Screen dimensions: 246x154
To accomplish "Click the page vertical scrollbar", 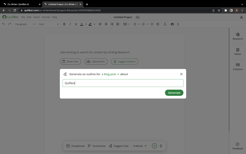I will coord(229,80).
